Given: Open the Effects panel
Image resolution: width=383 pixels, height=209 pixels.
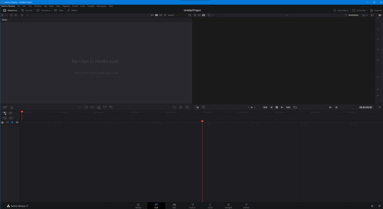Looking at the screenshot, I should [x=72, y=10].
